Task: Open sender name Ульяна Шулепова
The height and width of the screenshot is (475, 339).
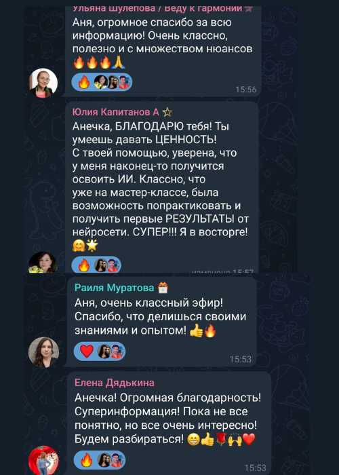Action: tap(114, 8)
